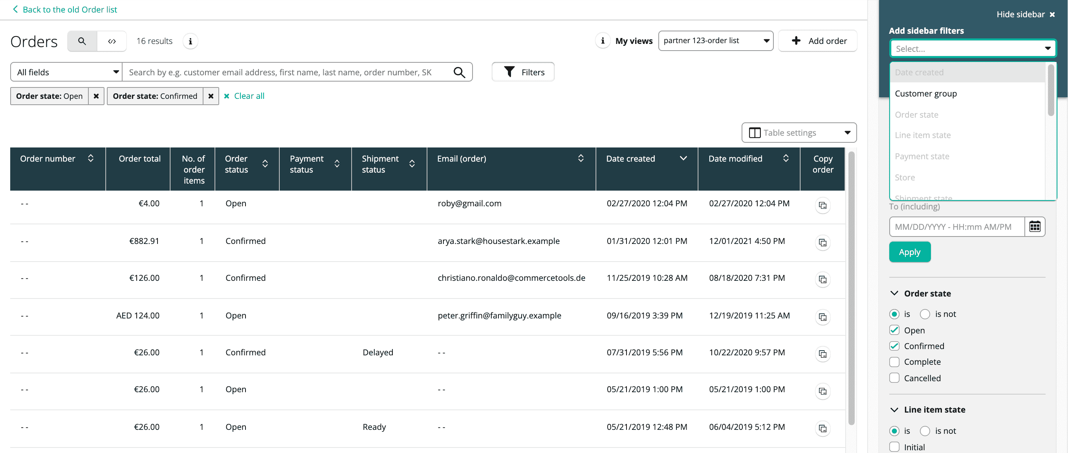Click the To (including) date input field
The image size is (1068, 453).
tap(956, 227)
